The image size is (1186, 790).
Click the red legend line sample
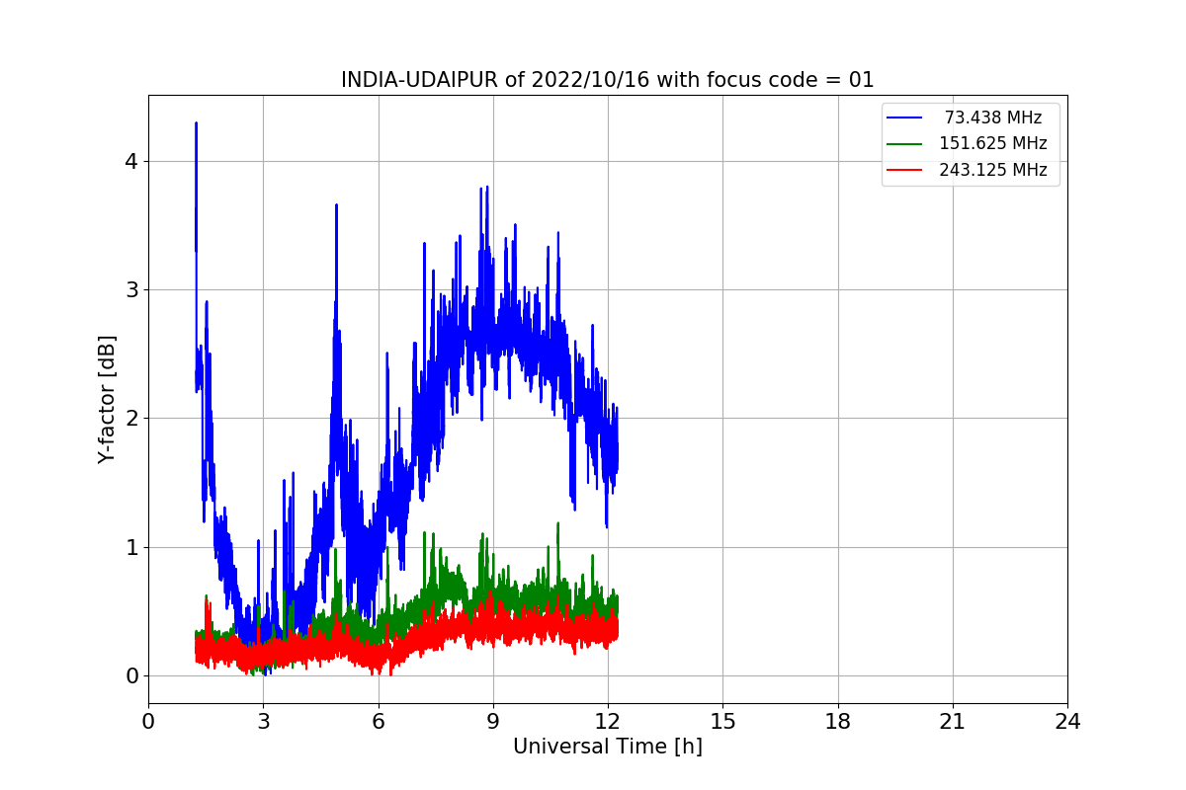click(x=904, y=170)
